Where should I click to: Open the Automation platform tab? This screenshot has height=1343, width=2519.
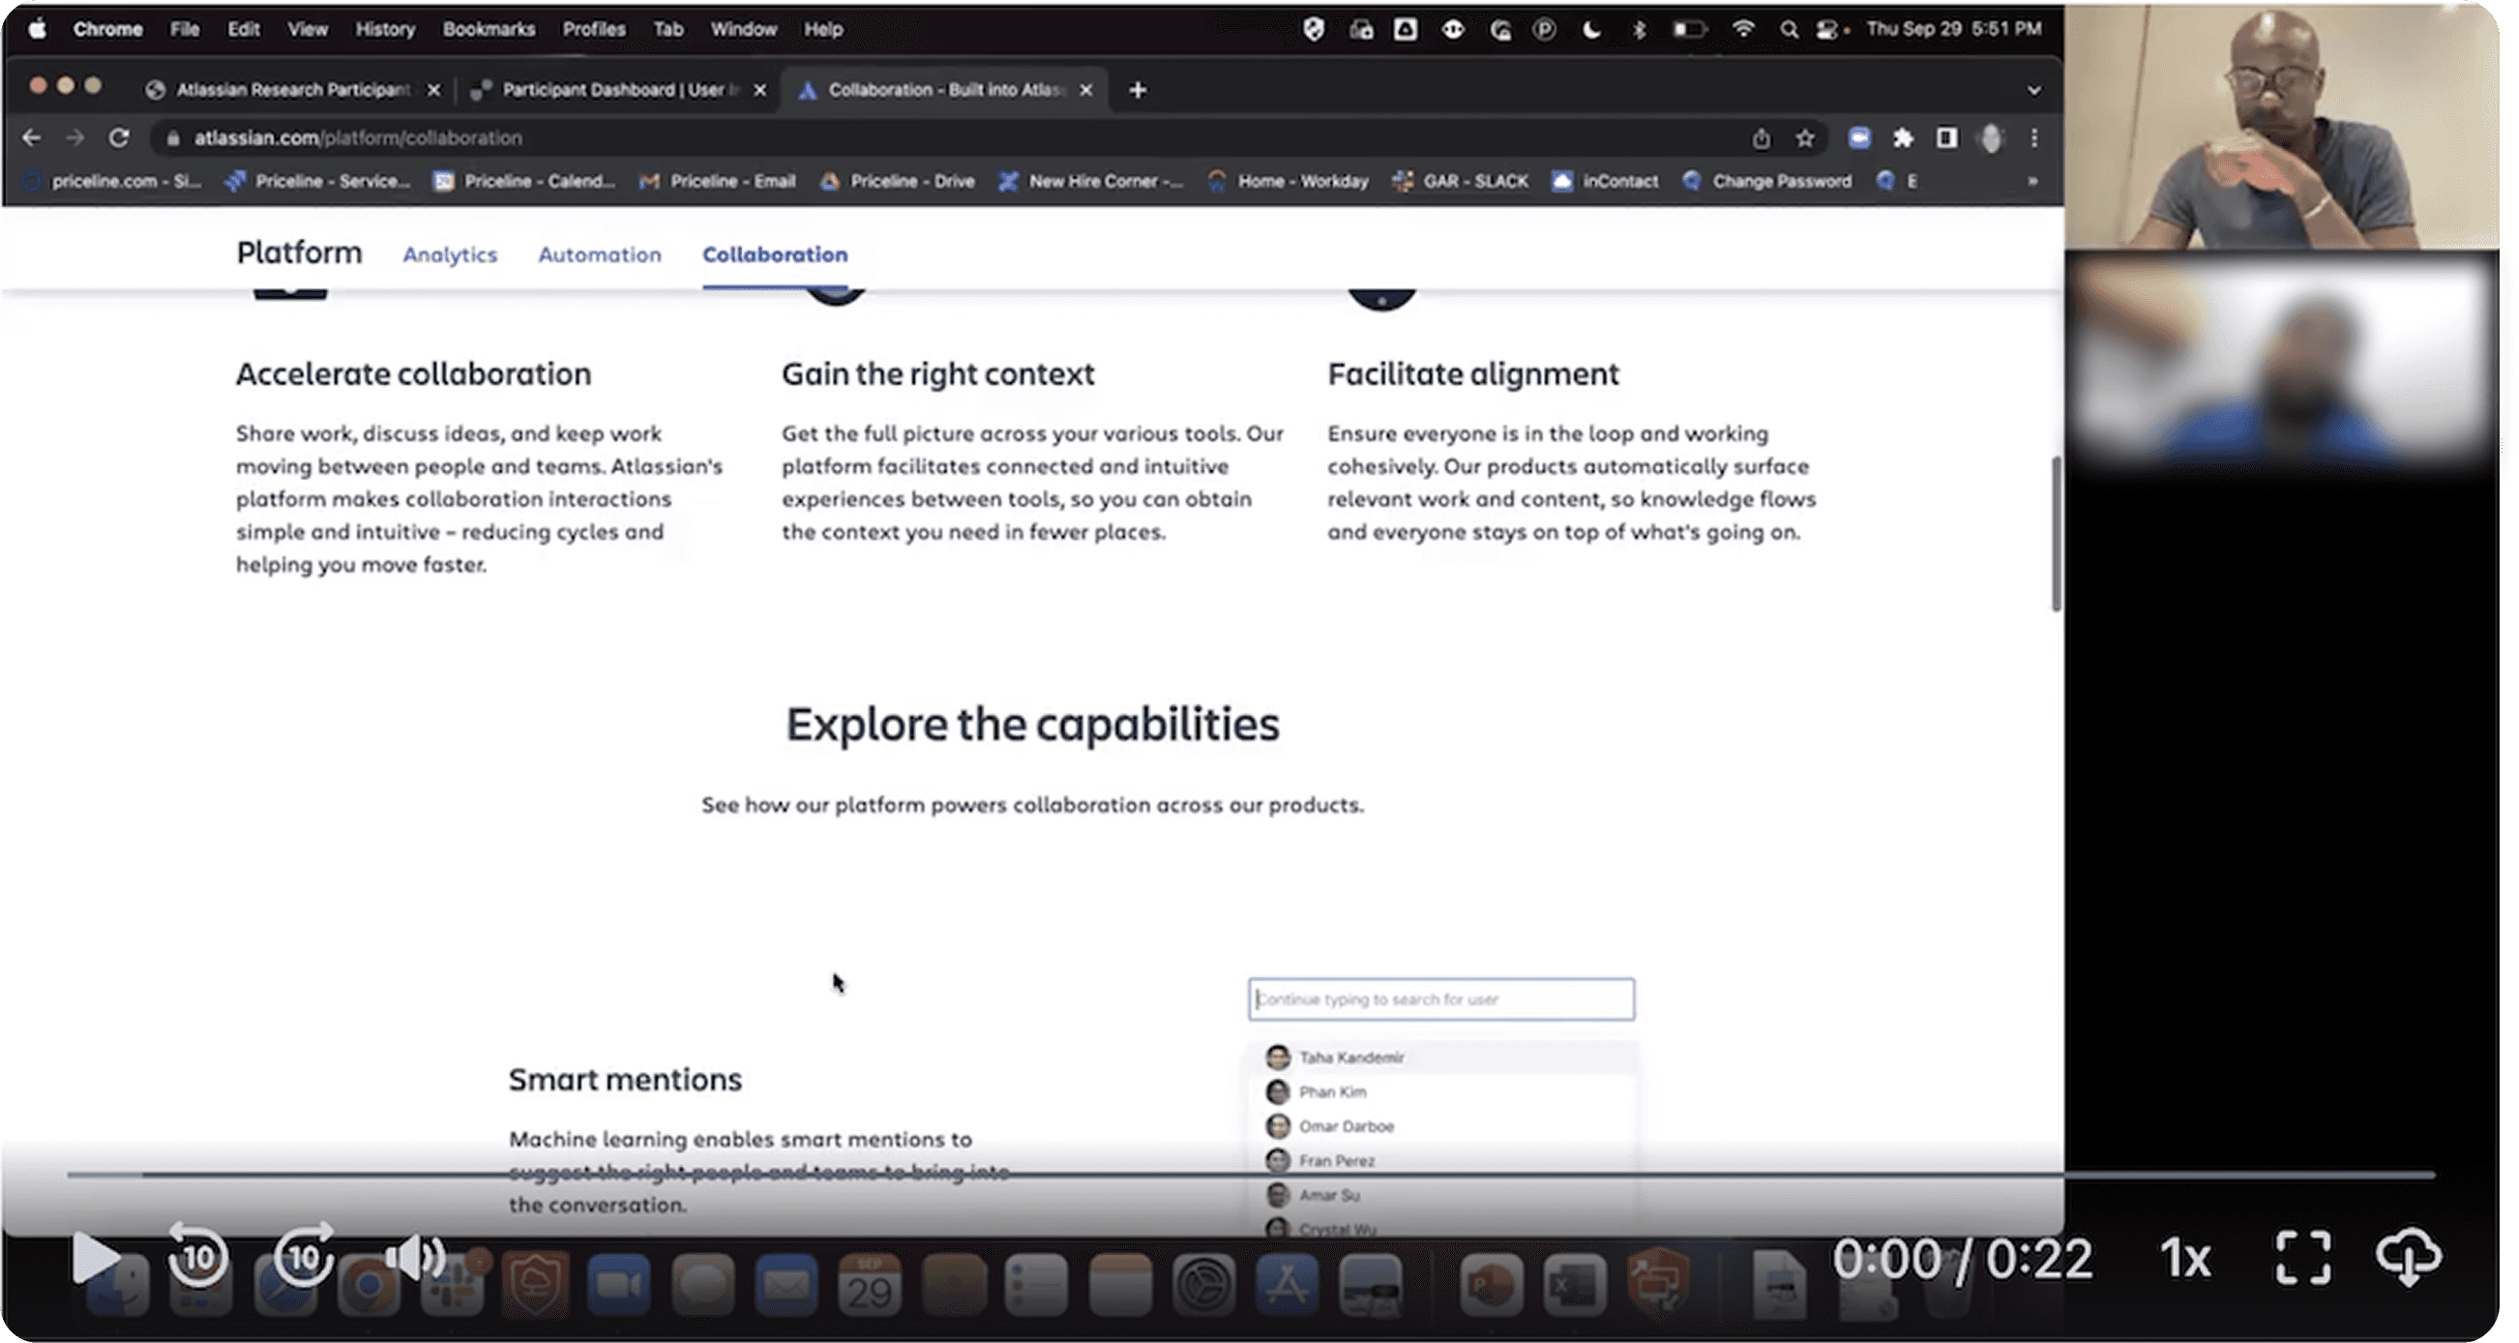point(600,254)
